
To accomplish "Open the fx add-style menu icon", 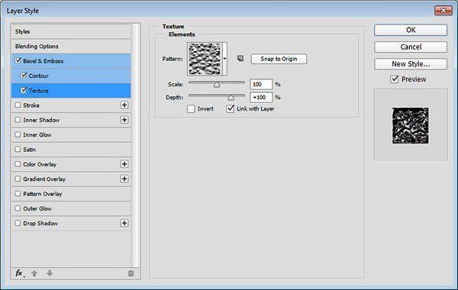I will pyautogui.click(x=19, y=273).
